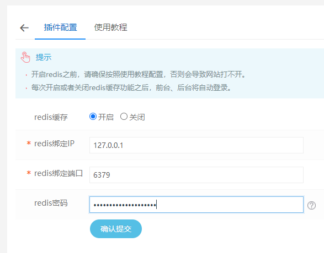
Task: Submit the form with 确认提交
Action: coord(116,229)
